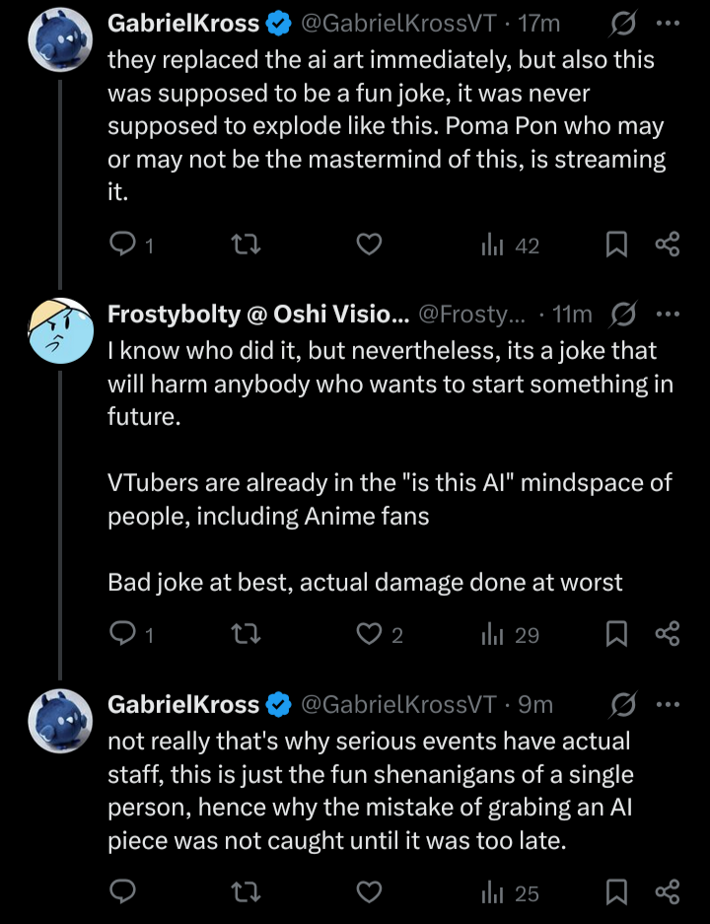
Task: Bookmark GabrielKross's first tweet
Action: [616, 245]
